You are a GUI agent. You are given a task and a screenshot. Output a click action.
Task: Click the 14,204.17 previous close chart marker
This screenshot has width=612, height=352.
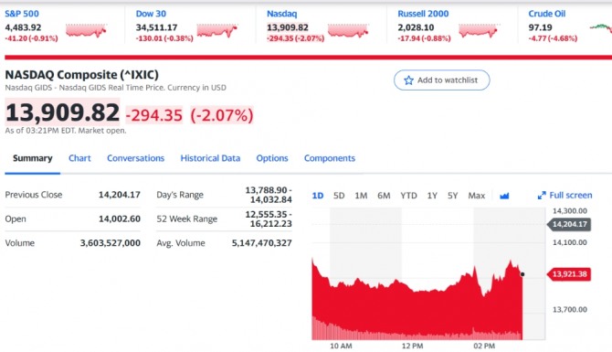(569, 224)
